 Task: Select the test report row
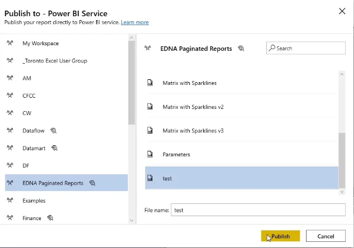pos(242,178)
